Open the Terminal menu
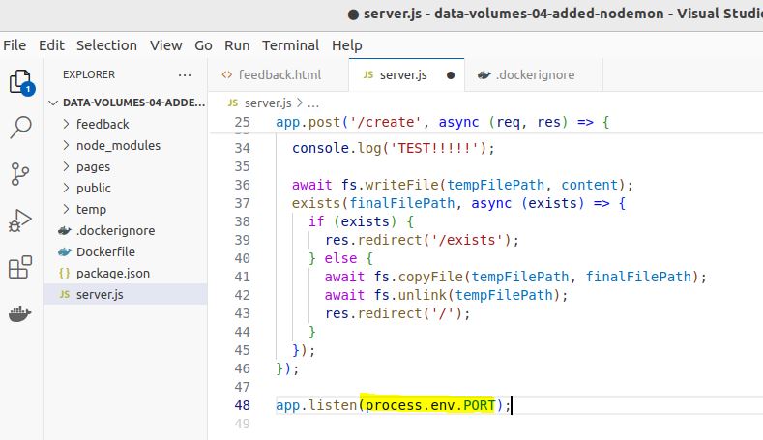This screenshot has width=763, height=440. tap(290, 45)
